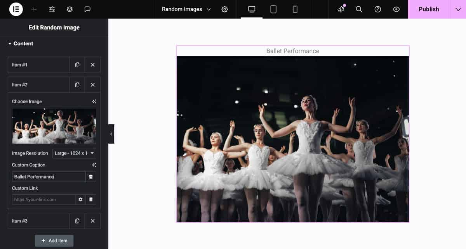
Task: Open the help question icon
Action: pos(378,9)
